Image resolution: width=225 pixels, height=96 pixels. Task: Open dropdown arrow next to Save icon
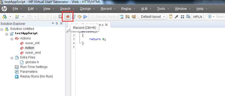coord(35,17)
